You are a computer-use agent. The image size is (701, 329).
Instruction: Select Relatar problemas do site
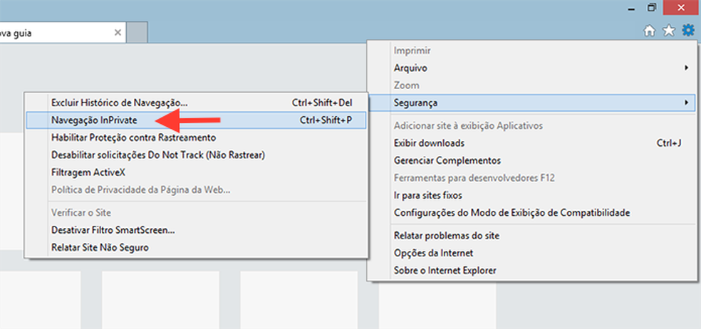coord(531,236)
